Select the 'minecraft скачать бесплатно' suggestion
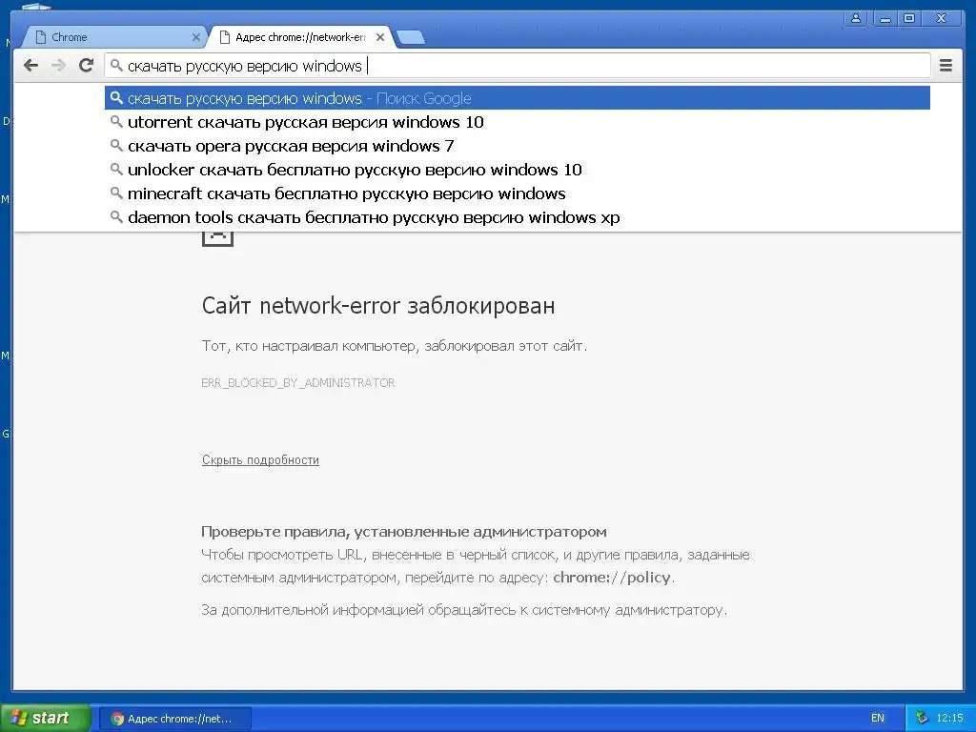Image resolution: width=976 pixels, height=732 pixels. [518, 193]
